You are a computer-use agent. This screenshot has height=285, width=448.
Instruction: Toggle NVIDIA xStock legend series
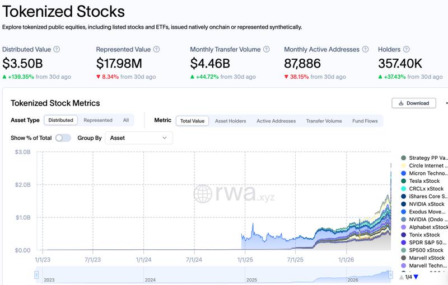[x=423, y=204]
